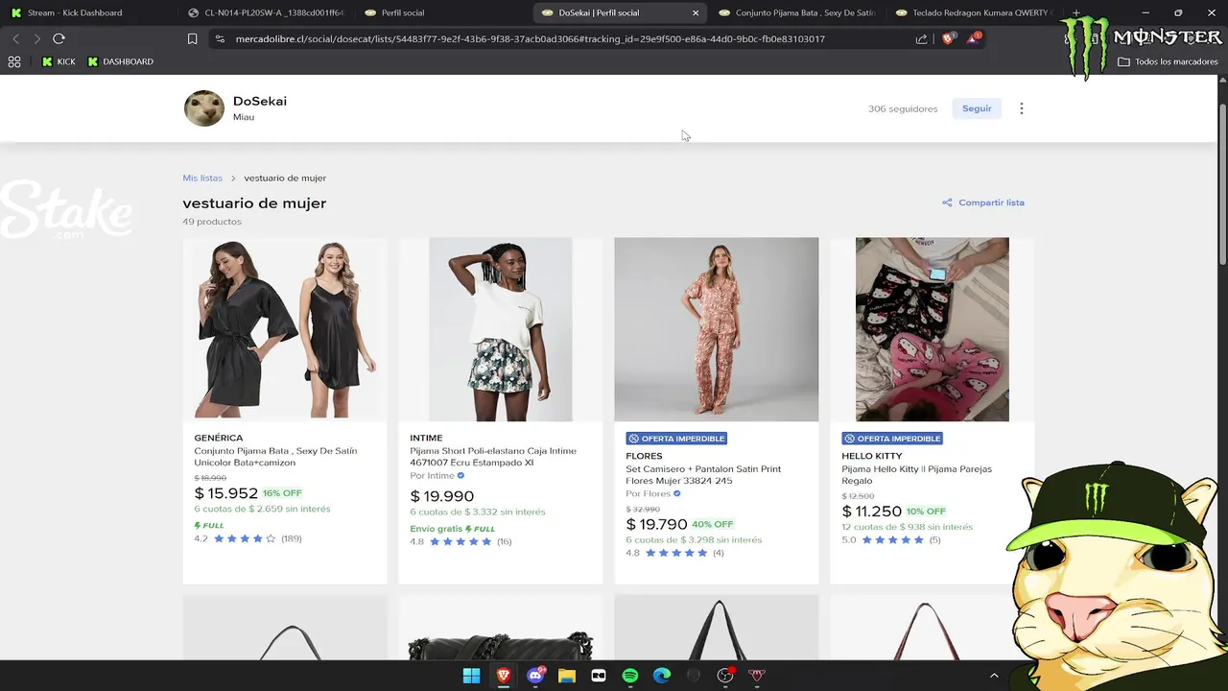This screenshot has width=1228, height=691.
Task: Click Oferta Imperdible badge on Flores
Action: pyautogui.click(x=676, y=439)
